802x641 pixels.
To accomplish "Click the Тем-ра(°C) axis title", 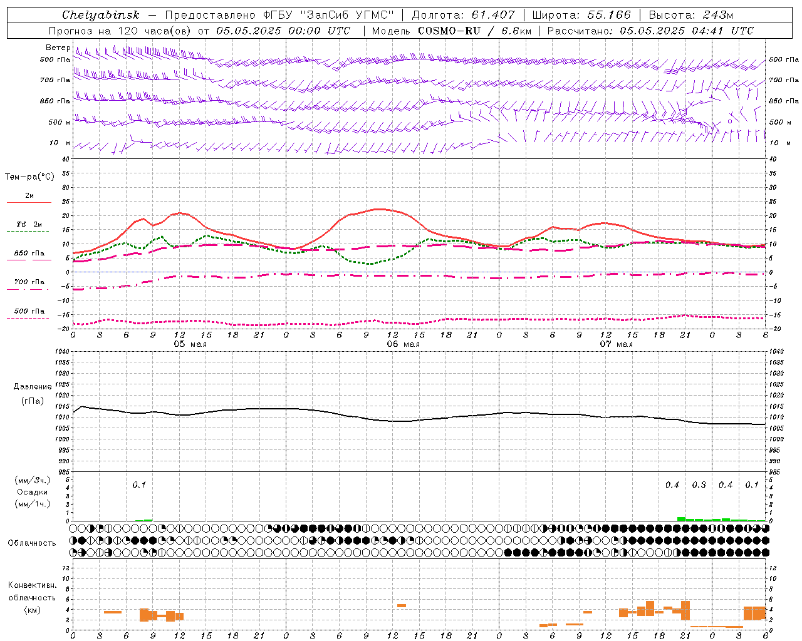I will pos(29,177).
